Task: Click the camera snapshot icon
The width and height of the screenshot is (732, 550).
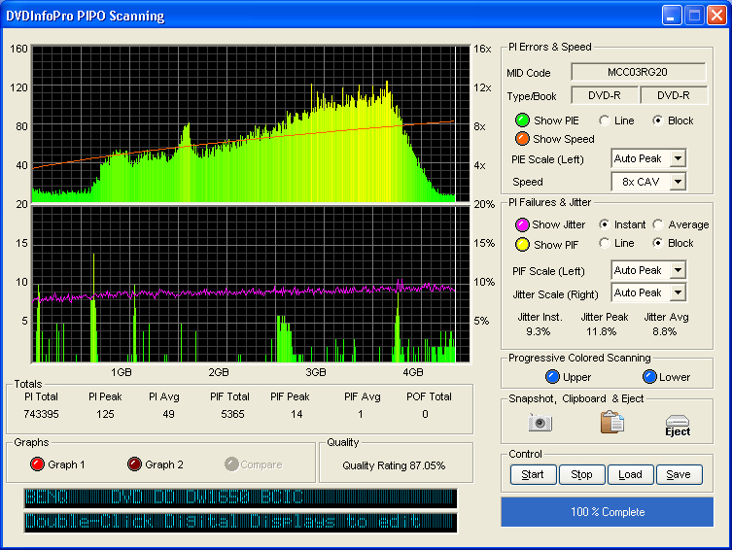Action: pos(540,423)
